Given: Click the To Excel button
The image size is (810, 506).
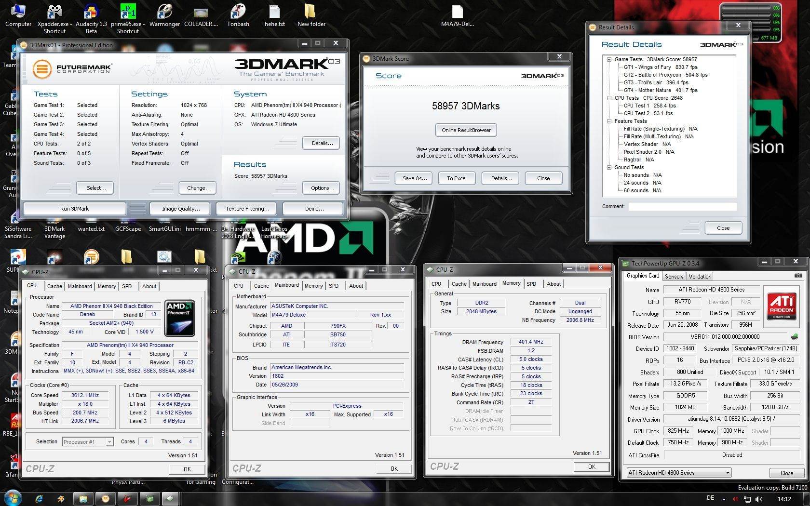Looking at the screenshot, I should [457, 178].
